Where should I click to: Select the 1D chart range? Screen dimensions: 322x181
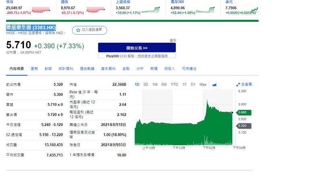(137, 84)
